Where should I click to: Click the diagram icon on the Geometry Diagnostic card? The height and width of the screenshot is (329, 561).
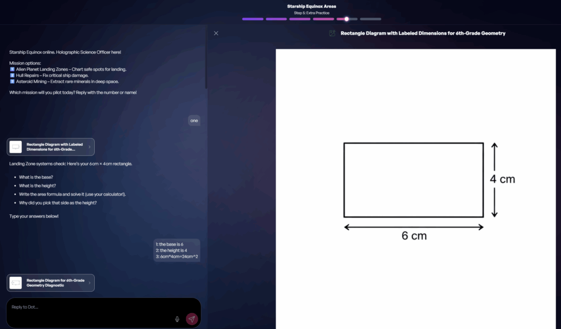(x=15, y=282)
